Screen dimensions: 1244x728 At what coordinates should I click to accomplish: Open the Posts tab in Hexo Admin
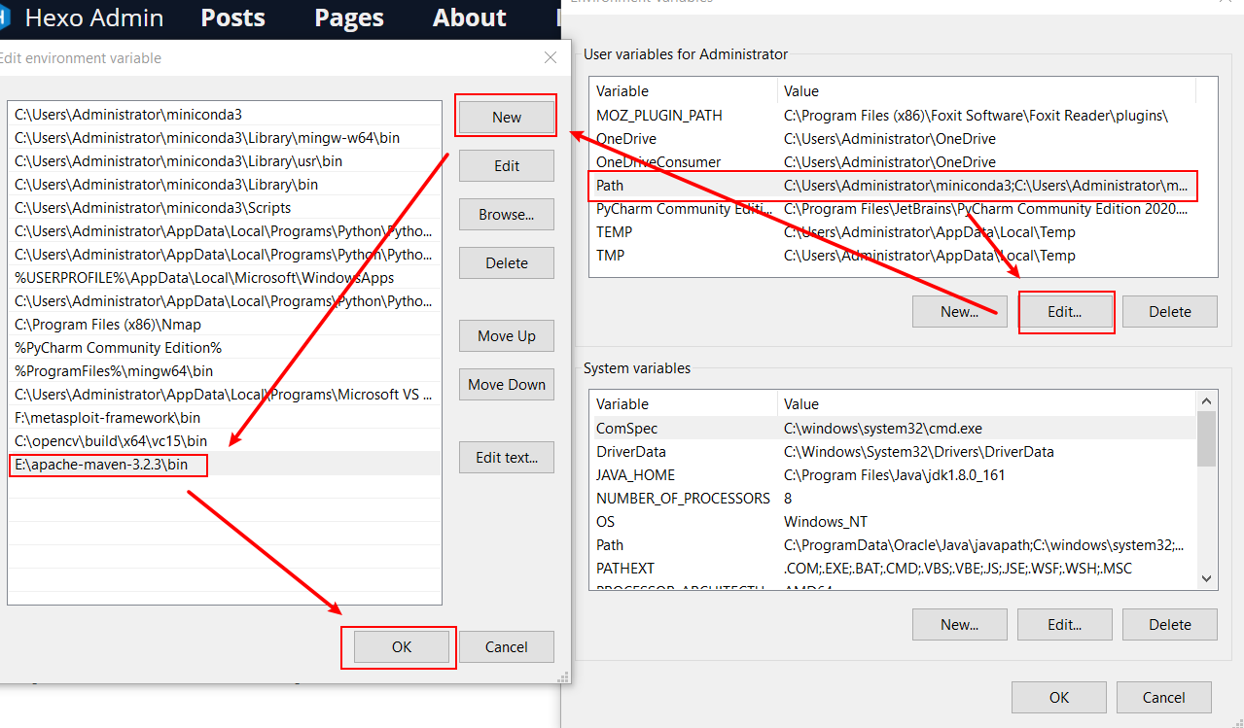(232, 17)
